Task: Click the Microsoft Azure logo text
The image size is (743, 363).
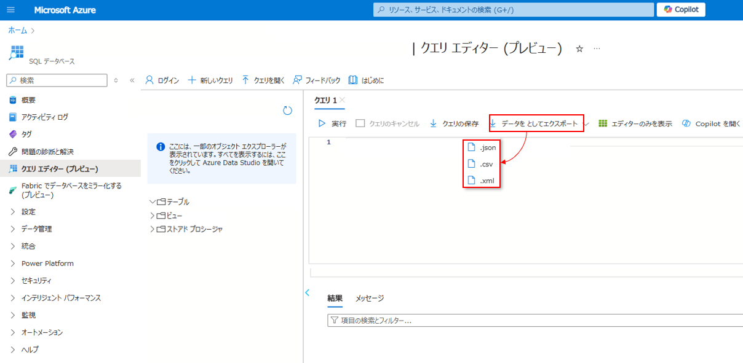Action: tap(65, 10)
